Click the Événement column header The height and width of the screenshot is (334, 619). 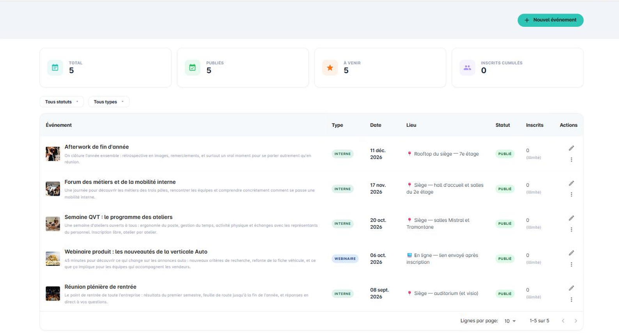pyautogui.click(x=59, y=125)
